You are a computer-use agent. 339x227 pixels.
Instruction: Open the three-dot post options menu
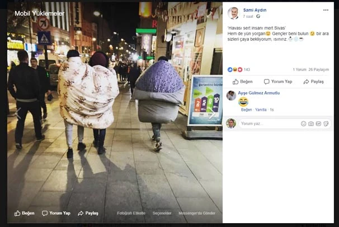pos(326,10)
